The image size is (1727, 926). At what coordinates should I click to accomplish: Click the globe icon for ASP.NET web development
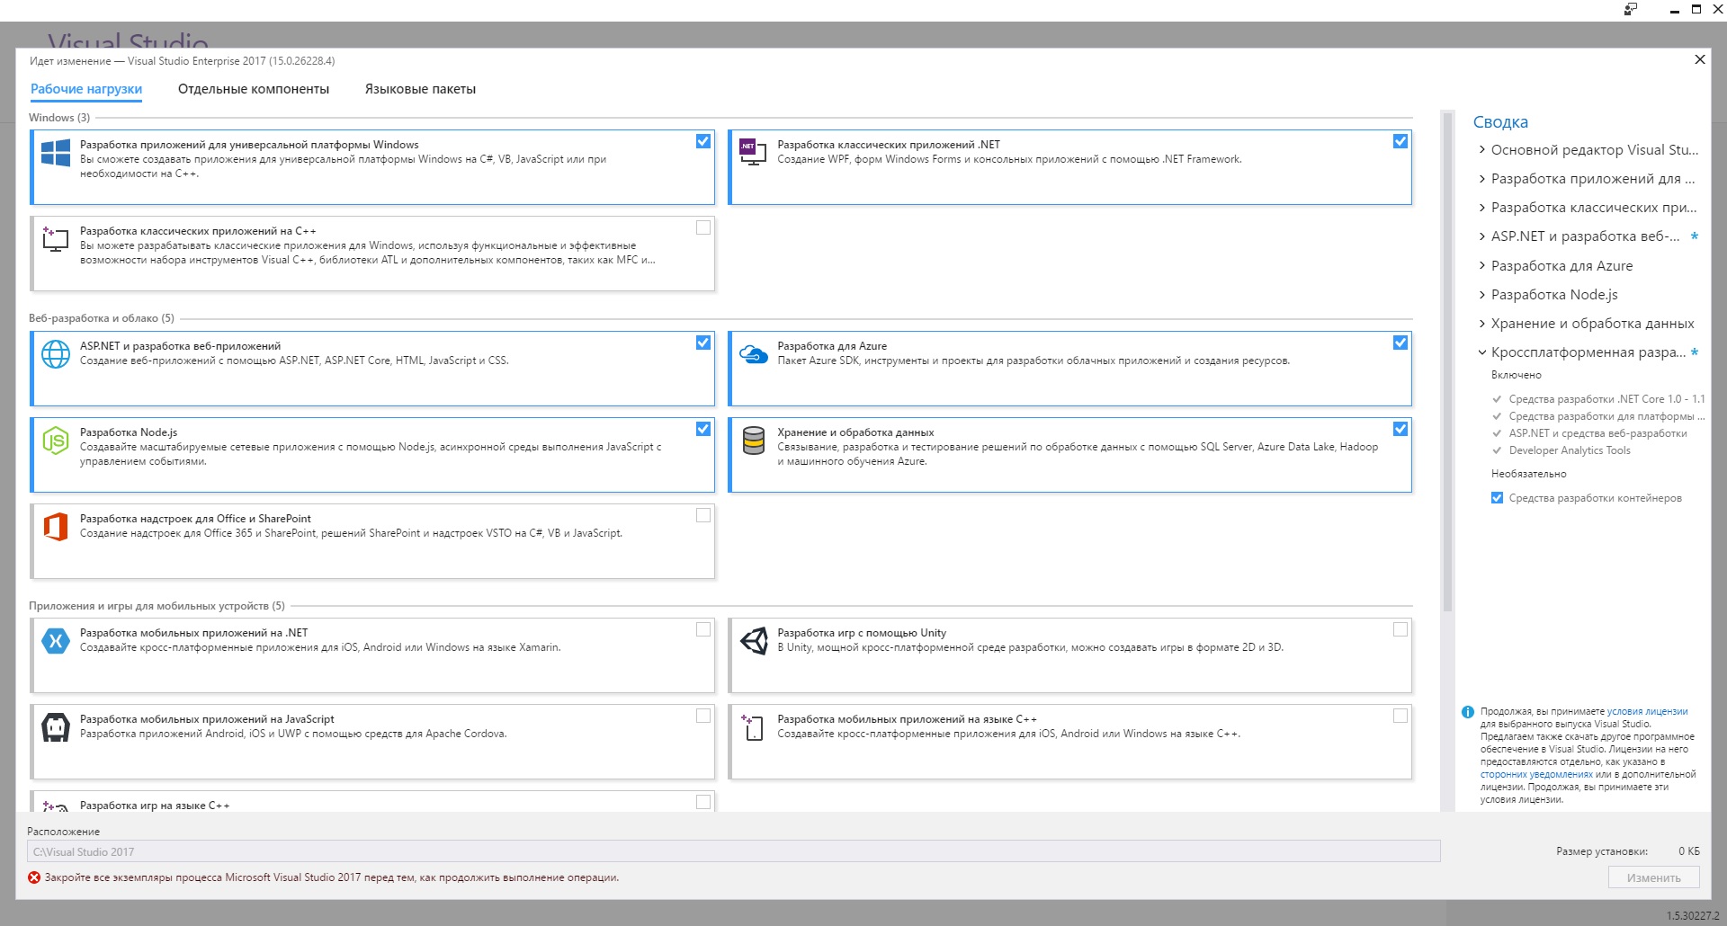point(56,354)
